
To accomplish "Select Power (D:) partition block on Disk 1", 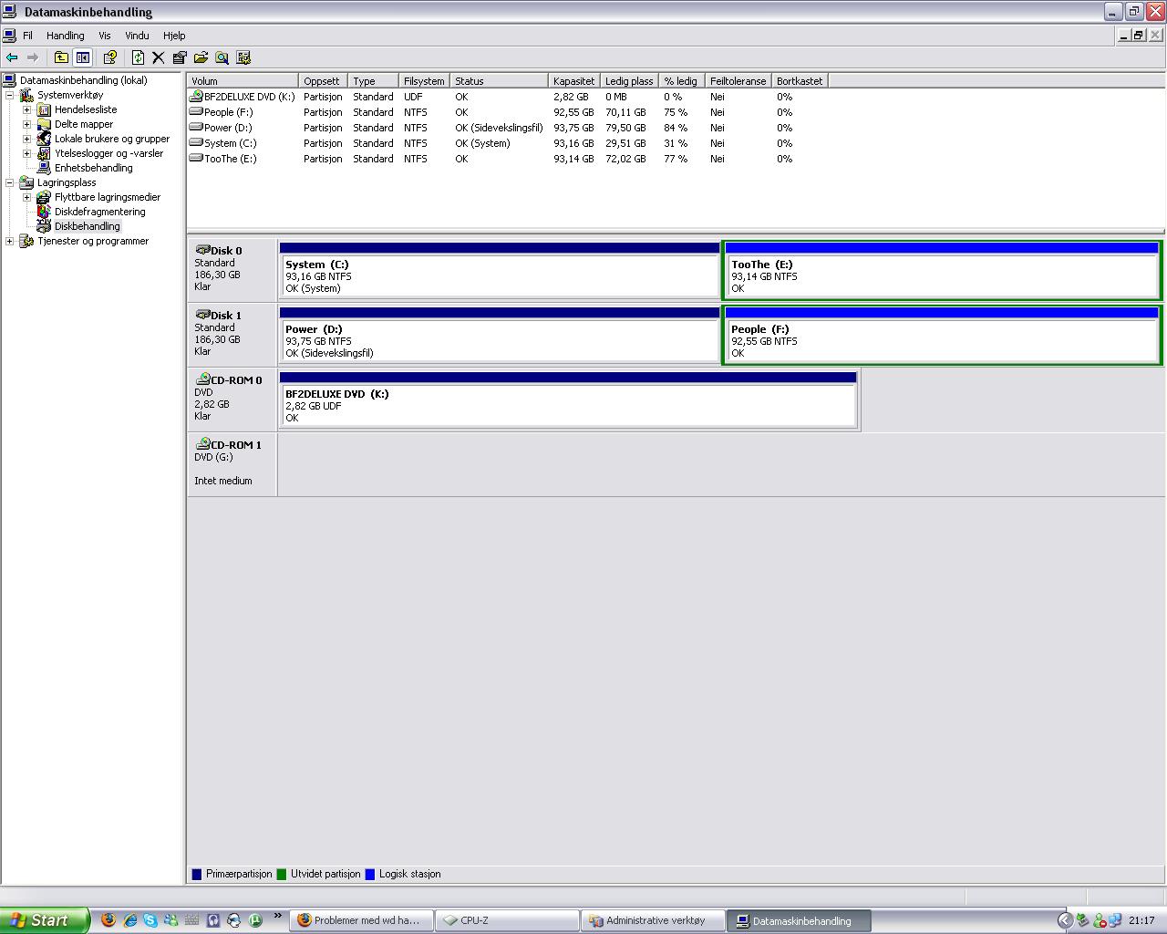I will click(x=500, y=335).
